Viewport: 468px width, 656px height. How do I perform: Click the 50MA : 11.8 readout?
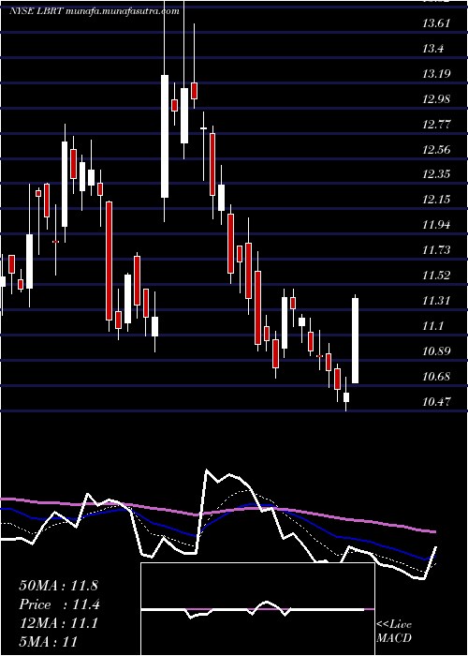coord(58,586)
